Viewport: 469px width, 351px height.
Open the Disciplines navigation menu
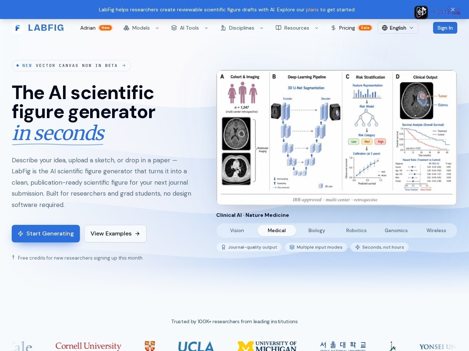click(x=242, y=28)
